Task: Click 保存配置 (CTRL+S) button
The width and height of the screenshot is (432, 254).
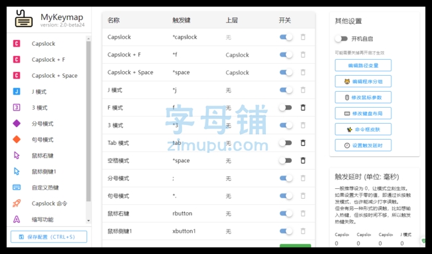Action: pyautogui.click(x=49, y=237)
